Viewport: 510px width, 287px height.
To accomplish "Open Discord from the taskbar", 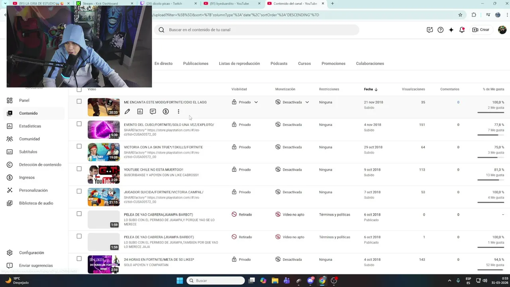I will (310, 281).
